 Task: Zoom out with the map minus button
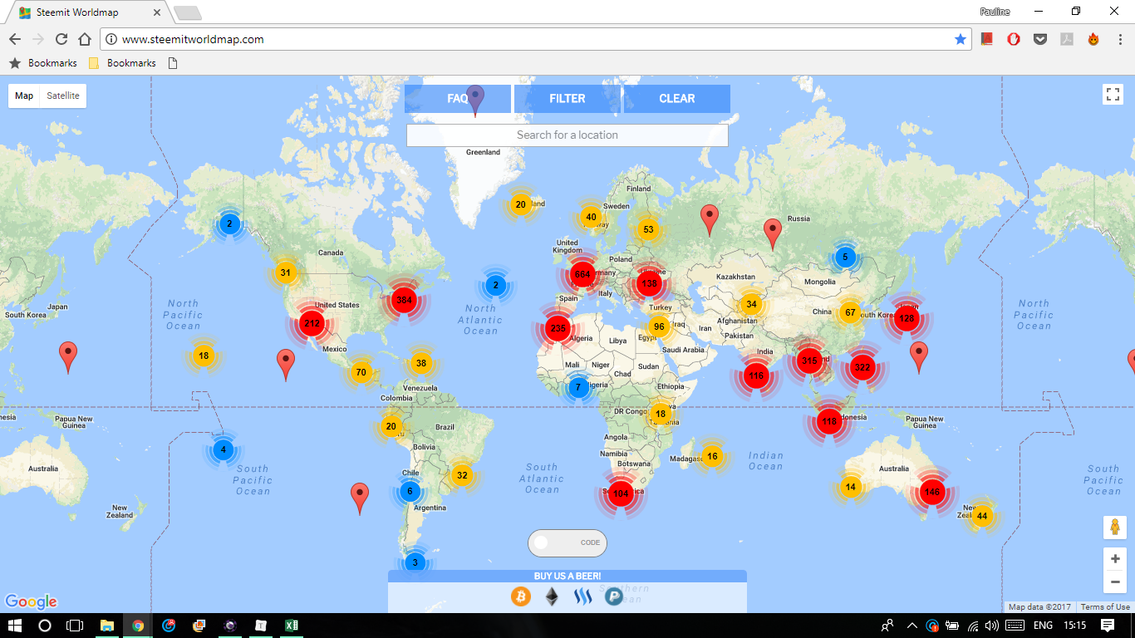[x=1115, y=582]
